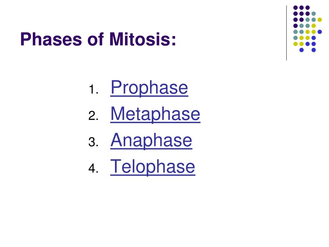Click the top-left purple dot in the grid
Viewport: 329px width, 247px height.
pyautogui.click(x=296, y=8)
